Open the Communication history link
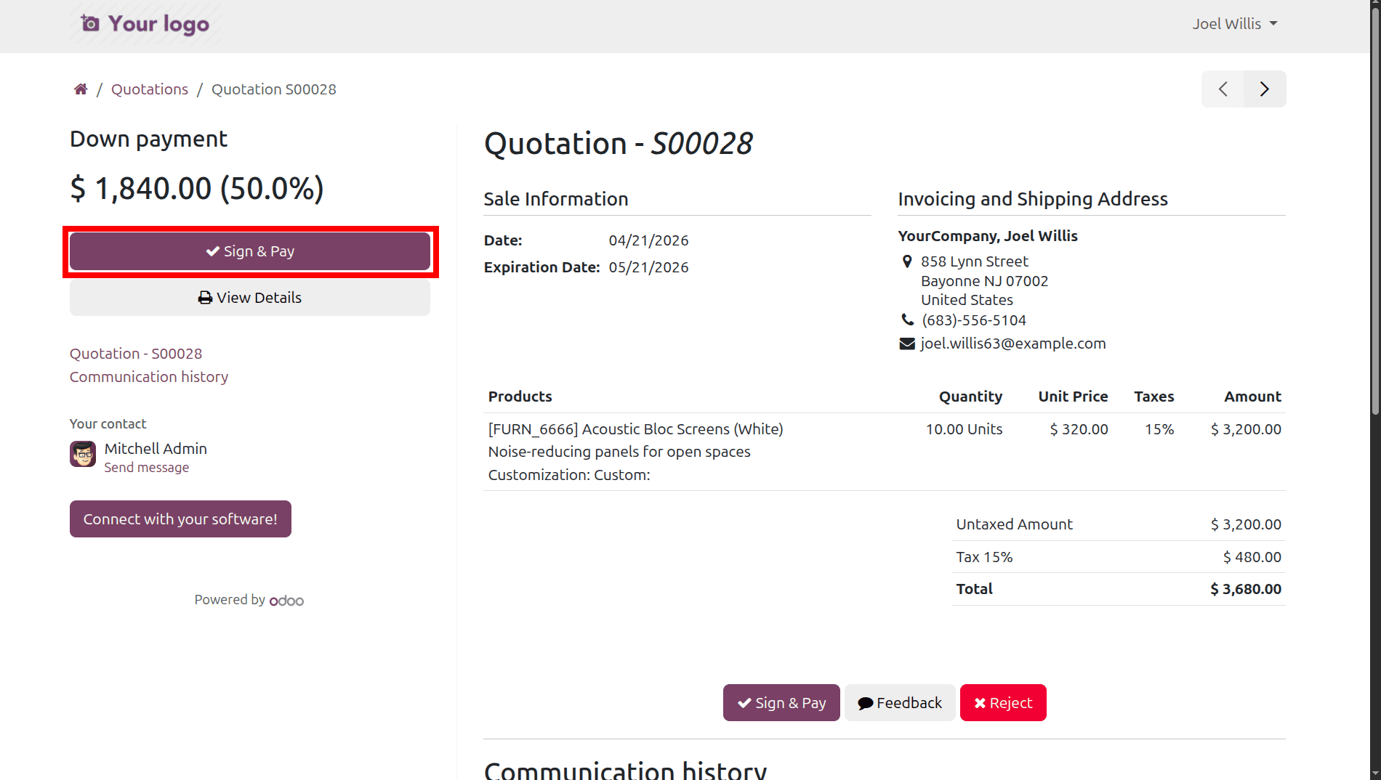Image resolution: width=1381 pixels, height=780 pixels. pyautogui.click(x=148, y=376)
